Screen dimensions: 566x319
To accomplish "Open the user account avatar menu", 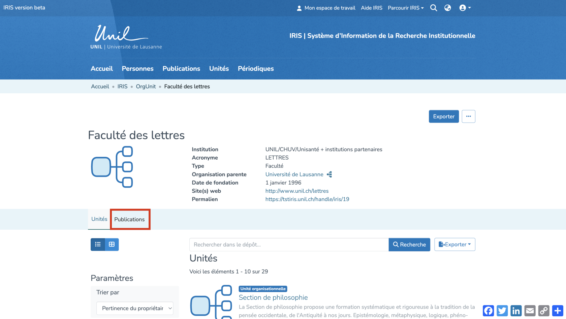I will coord(465,8).
